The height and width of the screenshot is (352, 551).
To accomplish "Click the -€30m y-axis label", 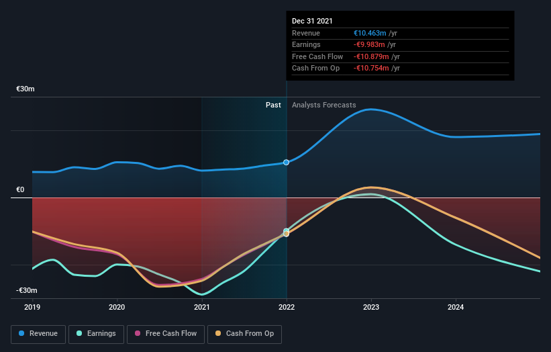I will click(27, 290).
